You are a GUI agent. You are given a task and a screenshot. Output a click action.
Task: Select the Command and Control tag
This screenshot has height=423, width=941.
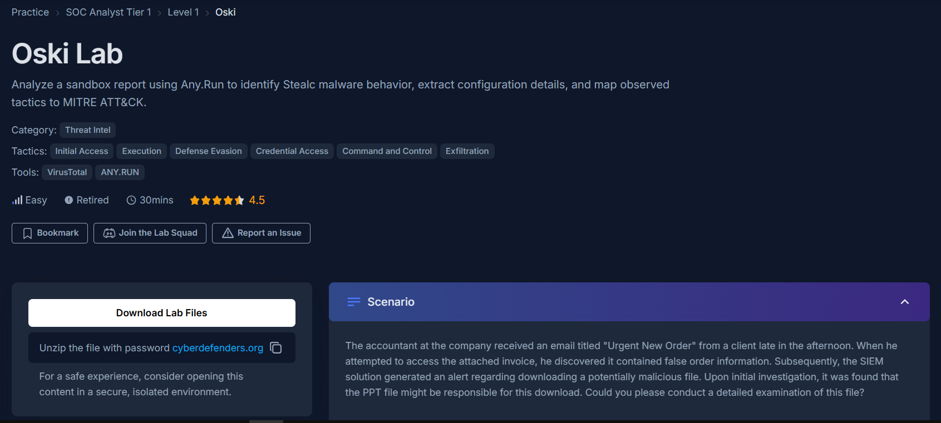(x=387, y=151)
